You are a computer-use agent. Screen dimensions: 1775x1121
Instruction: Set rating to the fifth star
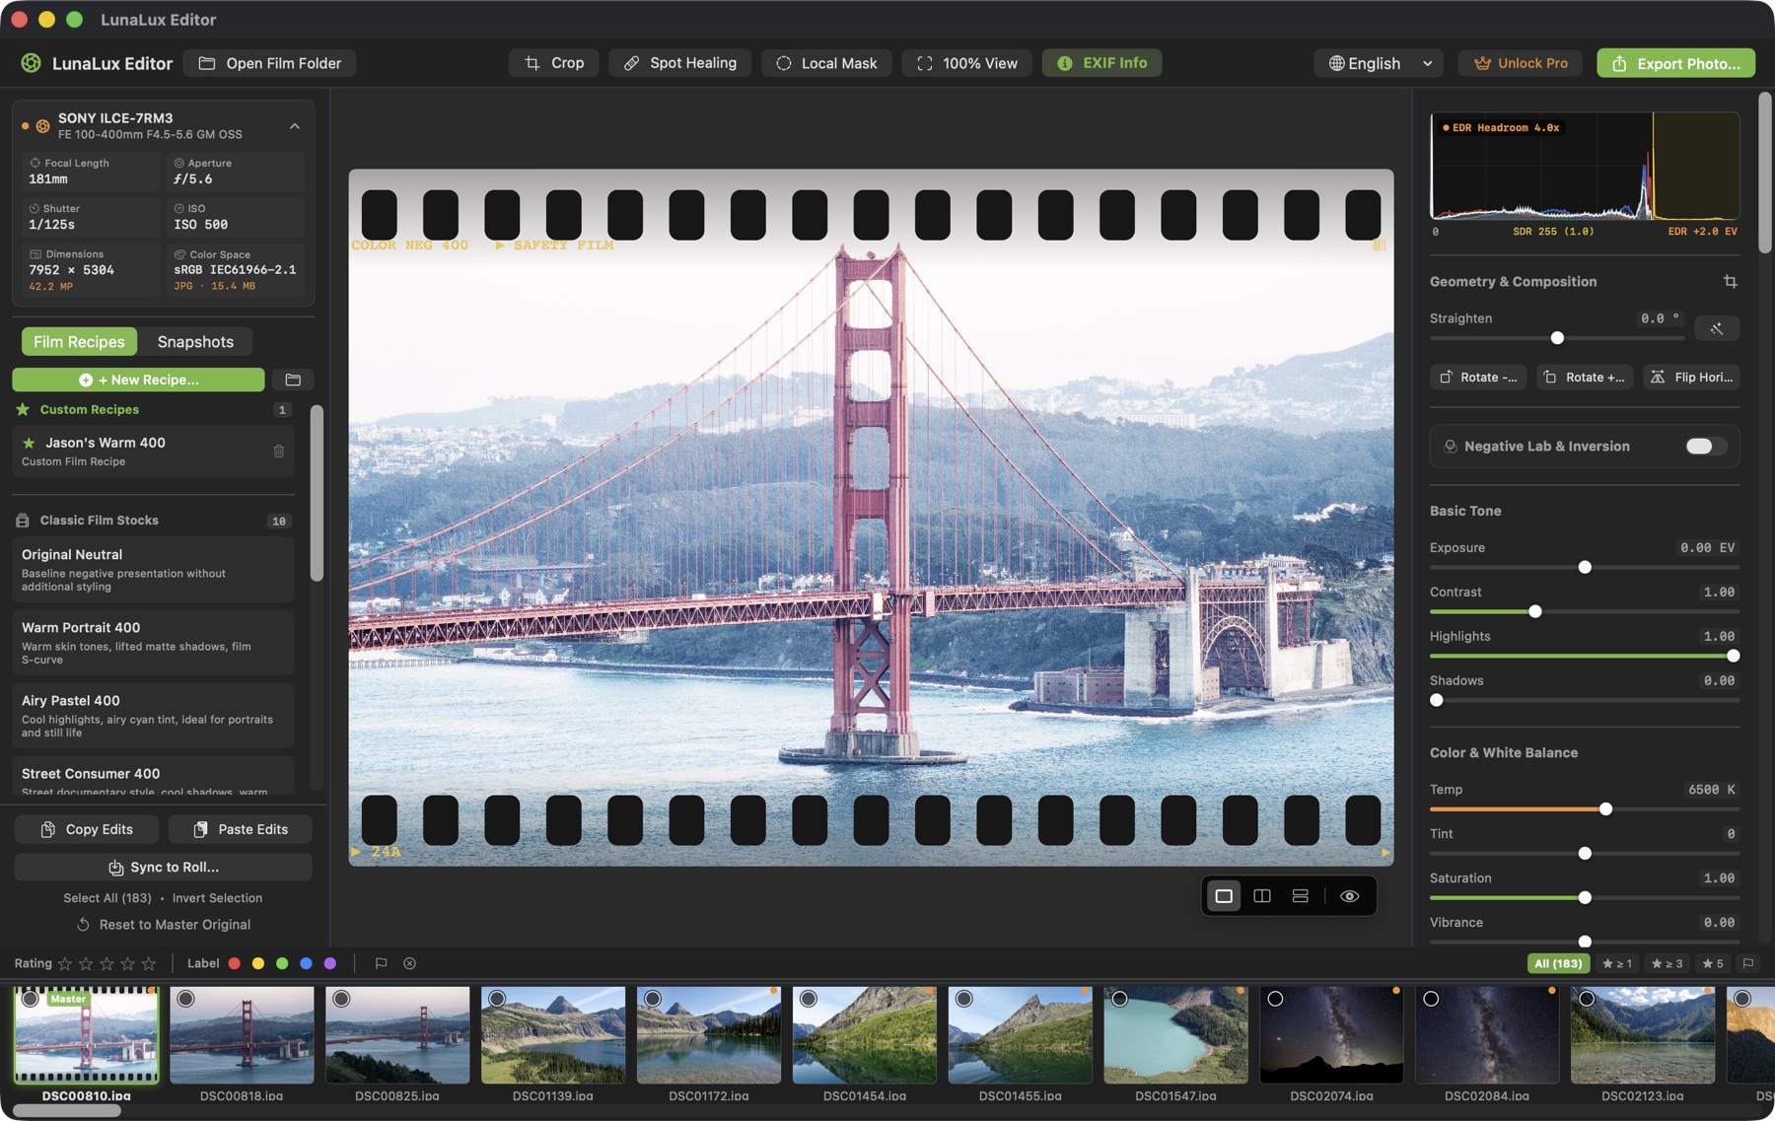point(149,963)
